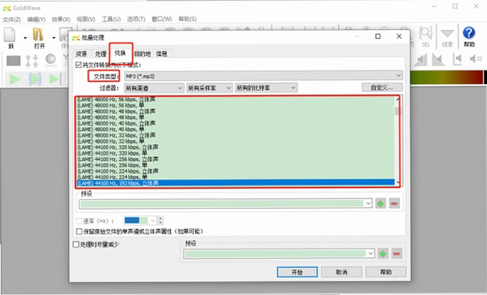Select the 44100 Hz, 192 kbps, 立体声 row
The image size is (487, 295).
click(236, 183)
